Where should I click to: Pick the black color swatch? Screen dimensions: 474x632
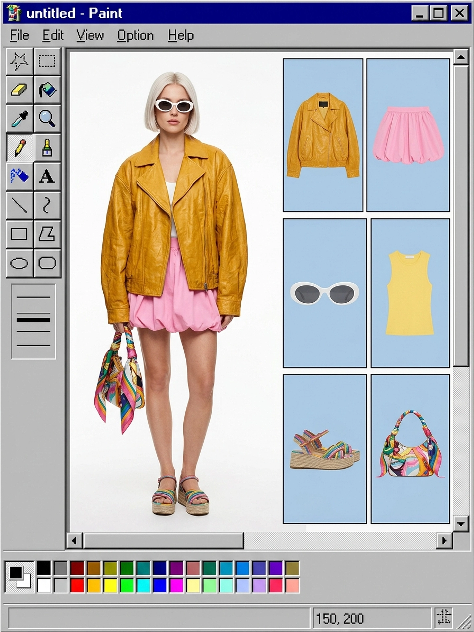tap(44, 568)
